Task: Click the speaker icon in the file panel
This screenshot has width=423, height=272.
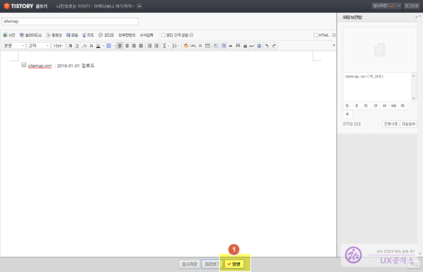Action: pos(348,114)
